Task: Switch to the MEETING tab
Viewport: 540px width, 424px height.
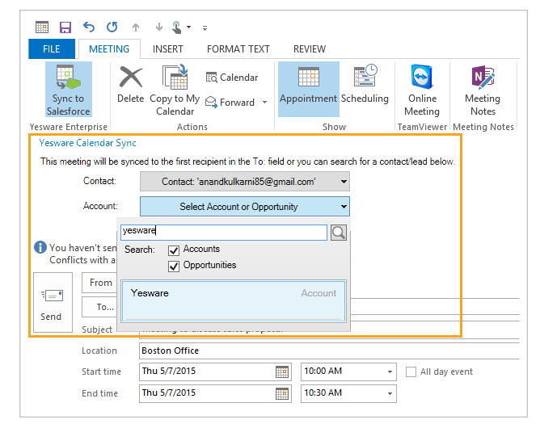Action: point(109,49)
